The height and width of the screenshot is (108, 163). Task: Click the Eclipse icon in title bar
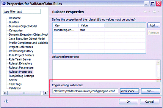point(4,4)
